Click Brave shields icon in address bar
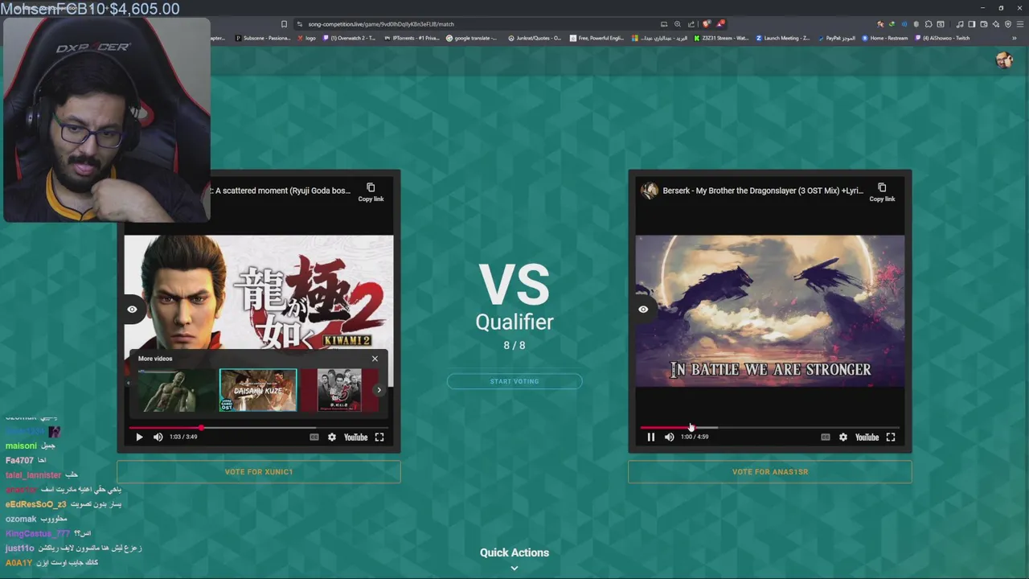 [x=706, y=24]
